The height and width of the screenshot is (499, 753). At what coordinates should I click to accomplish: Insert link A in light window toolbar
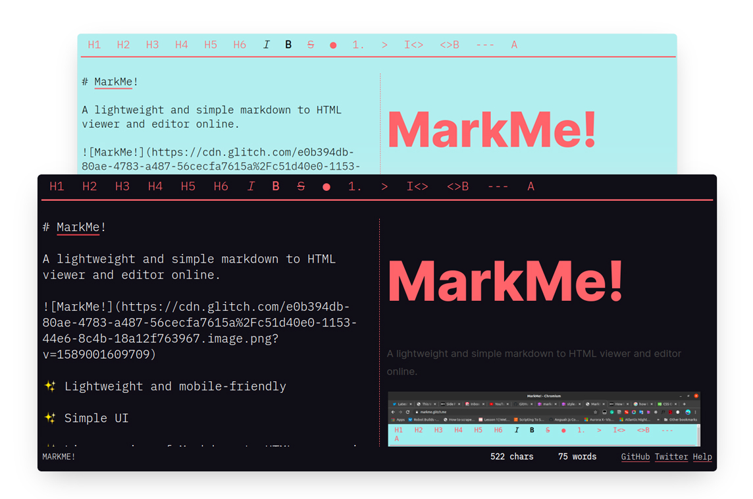[514, 45]
